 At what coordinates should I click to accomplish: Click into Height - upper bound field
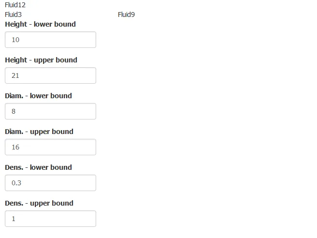click(50, 75)
